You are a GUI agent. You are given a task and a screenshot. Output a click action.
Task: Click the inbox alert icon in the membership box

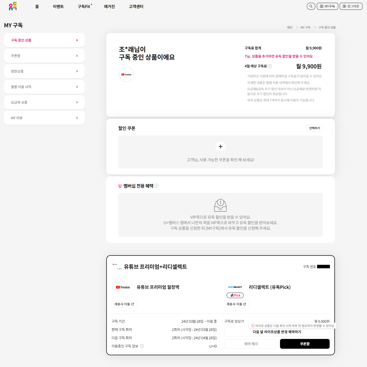(220, 205)
